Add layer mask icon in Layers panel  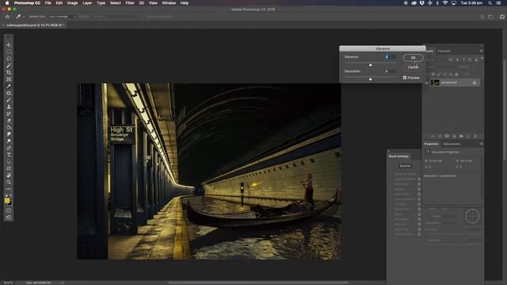447,136
